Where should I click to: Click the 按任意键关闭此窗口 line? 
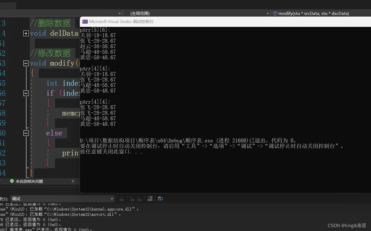click(111, 152)
